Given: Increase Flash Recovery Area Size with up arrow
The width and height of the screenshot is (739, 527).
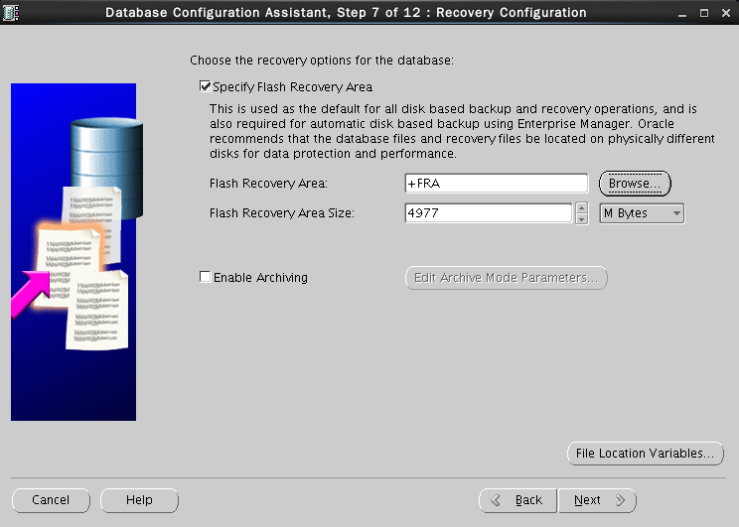Looking at the screenshot, I should click(x=581, y=208).
